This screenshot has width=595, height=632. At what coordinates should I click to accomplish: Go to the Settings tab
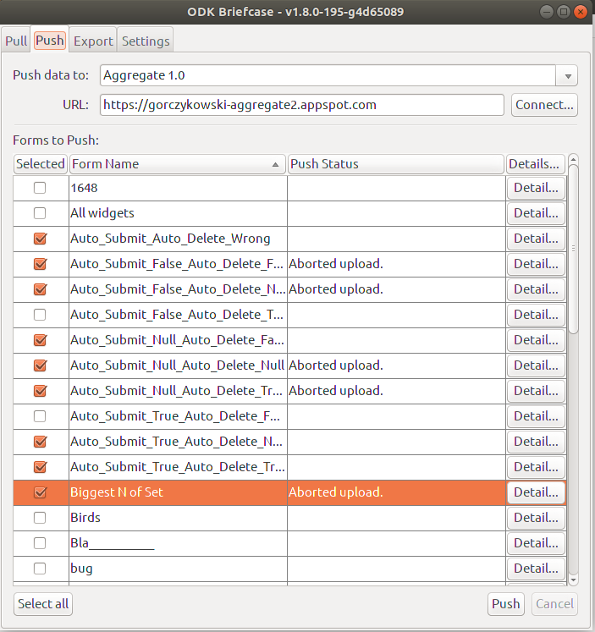tap(146, 41)
